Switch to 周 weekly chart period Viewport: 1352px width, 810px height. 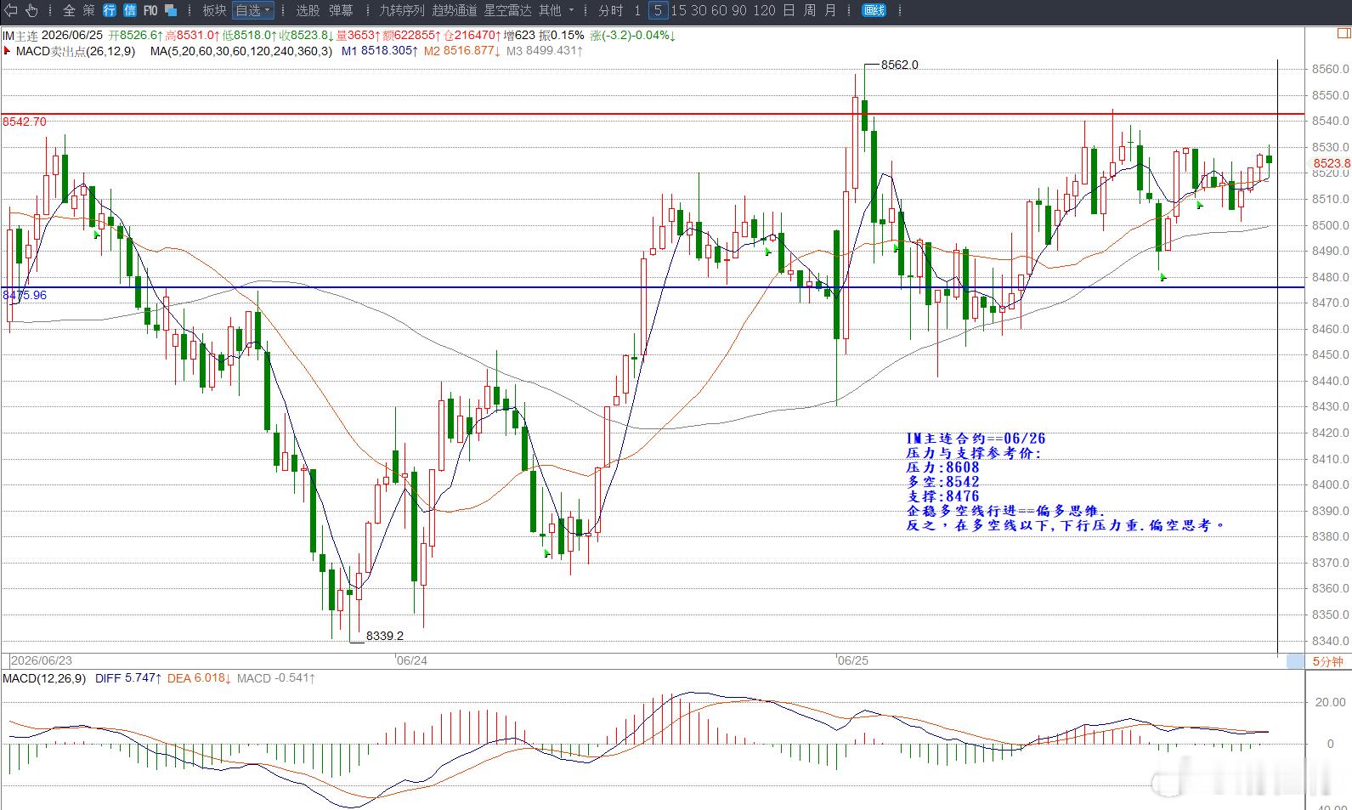click(810, 10)
